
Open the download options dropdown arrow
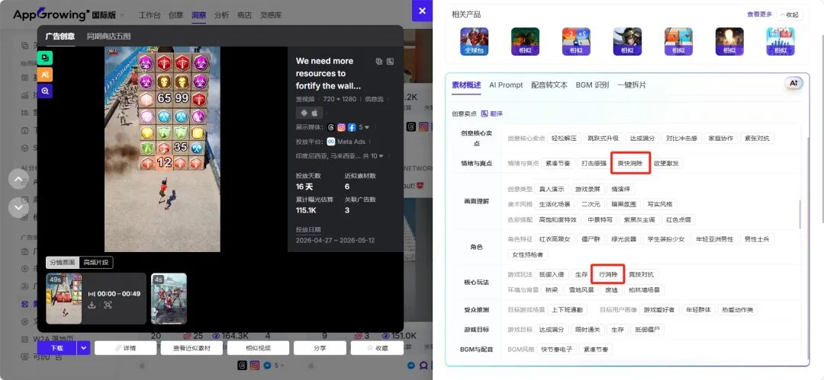click(84, 348)
